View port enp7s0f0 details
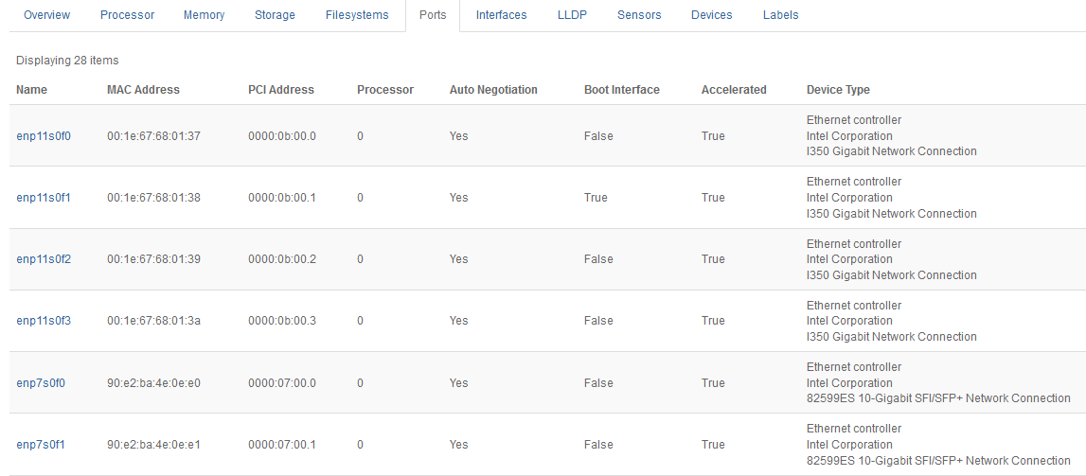Screen dimensions: 1086x476 click(x=41, y=383)
